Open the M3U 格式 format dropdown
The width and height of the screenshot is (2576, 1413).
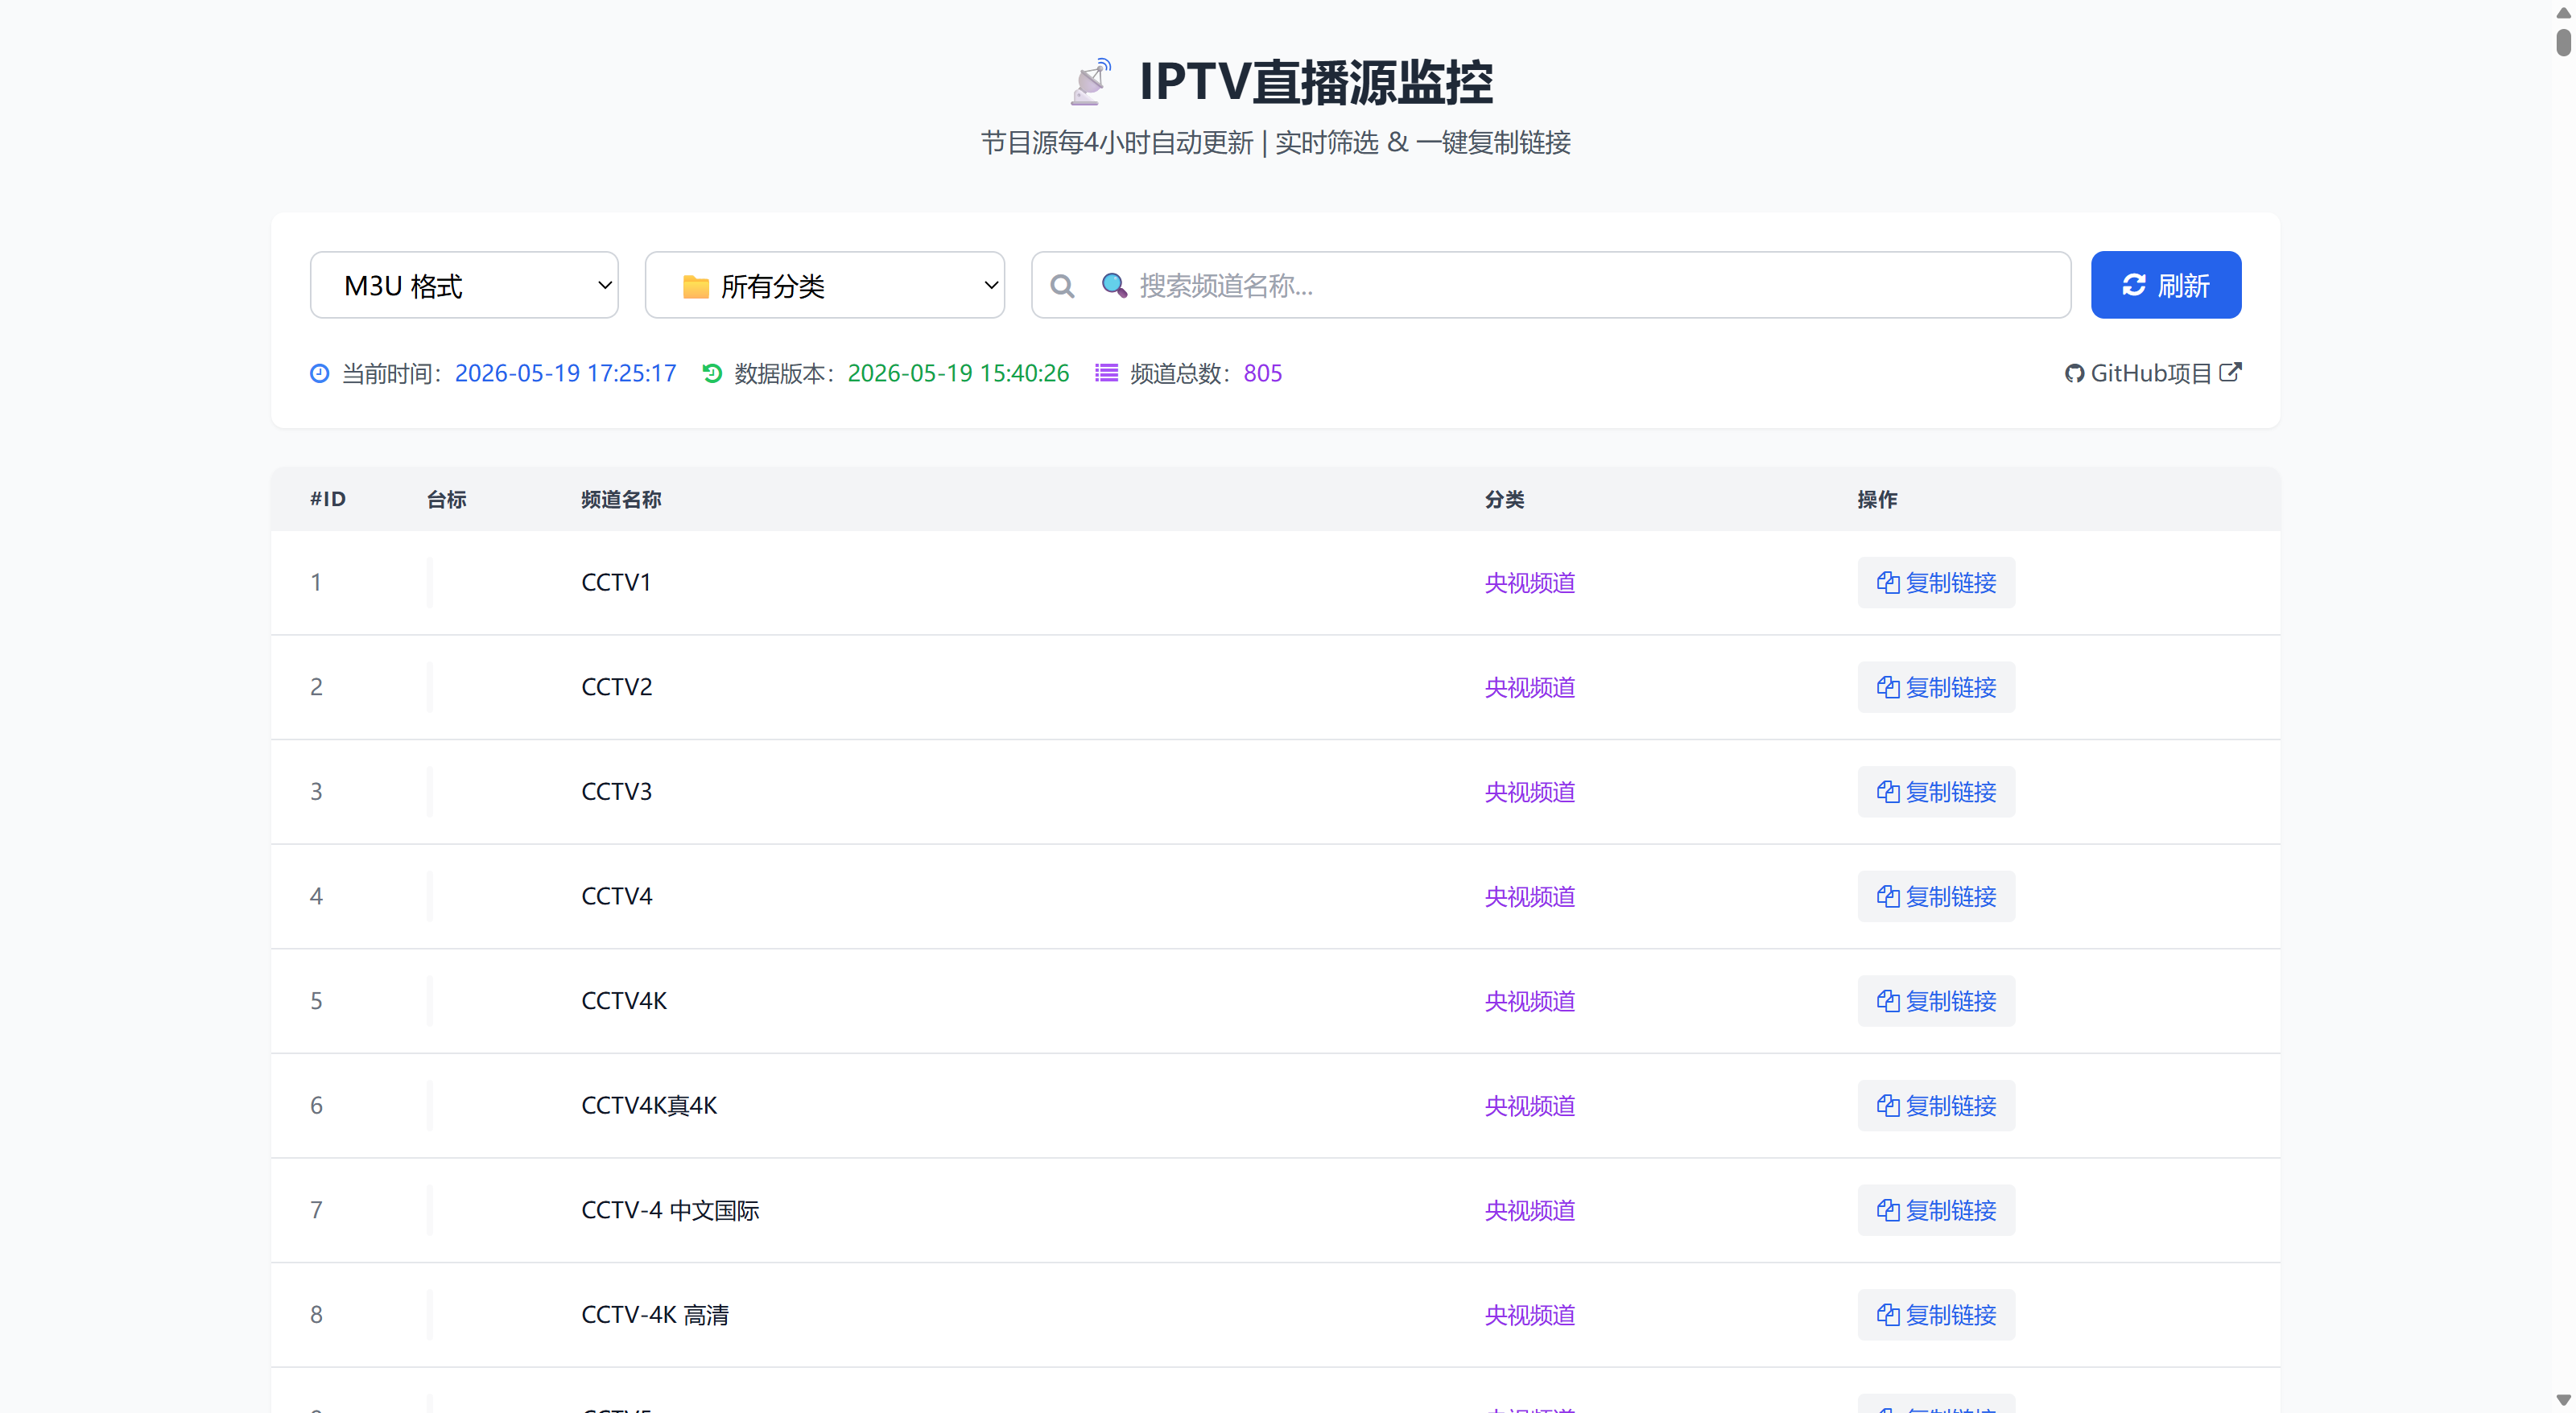(464, 286)
